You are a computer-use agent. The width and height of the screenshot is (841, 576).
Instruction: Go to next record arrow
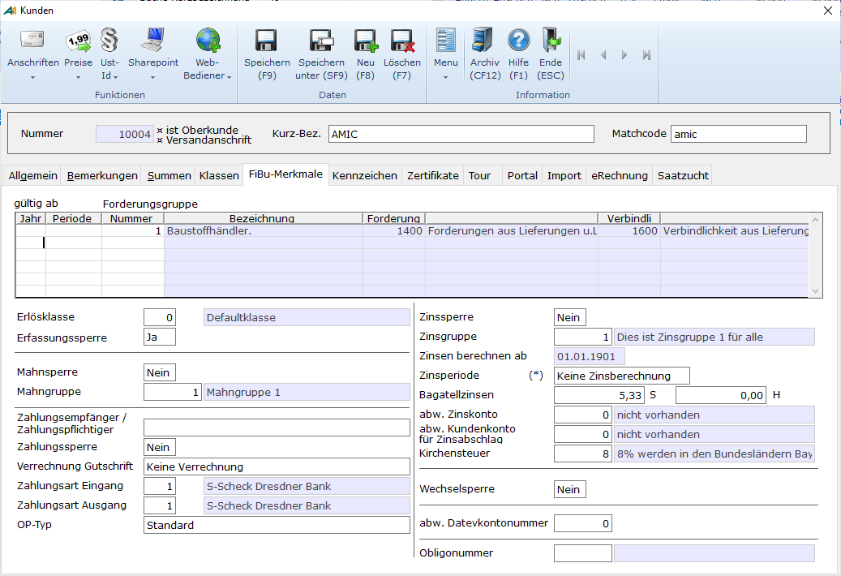click(x=624, y=55)
